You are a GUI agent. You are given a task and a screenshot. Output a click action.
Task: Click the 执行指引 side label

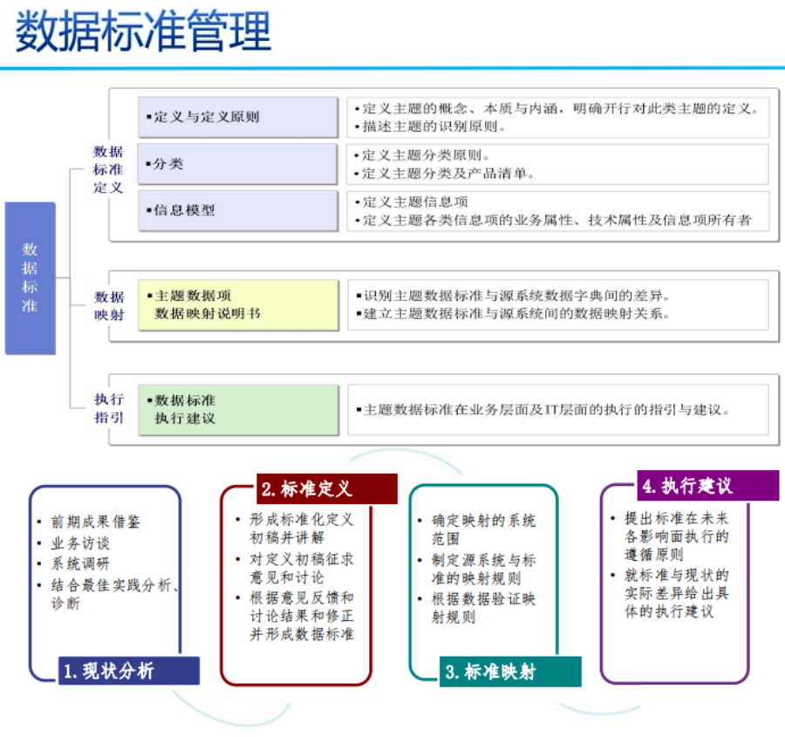(x=109, y=408)
